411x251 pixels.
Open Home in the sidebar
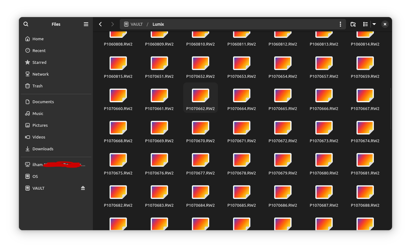pyautogui.click(x=56, y=39)
